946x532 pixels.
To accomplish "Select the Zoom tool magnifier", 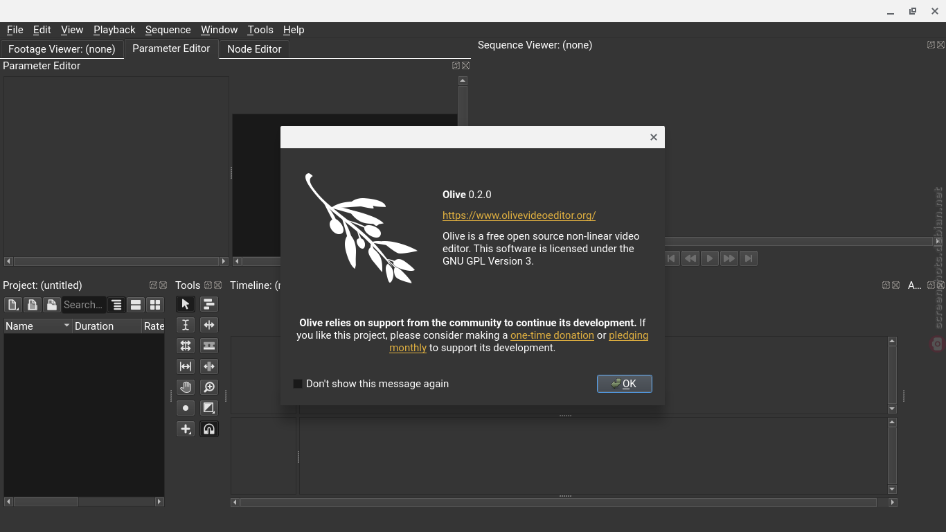I will click(209, 387).
